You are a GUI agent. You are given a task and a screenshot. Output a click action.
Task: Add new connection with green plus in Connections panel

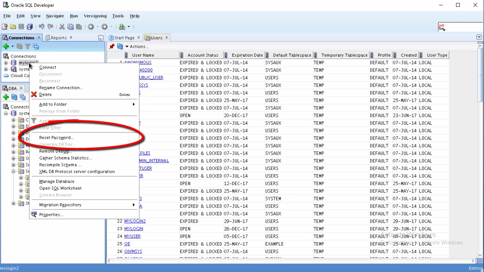[x=6, y=46]
